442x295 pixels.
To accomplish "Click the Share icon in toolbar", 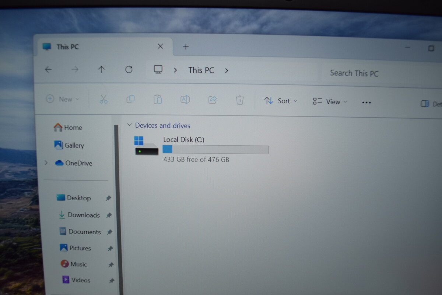I will coord(213,100).
